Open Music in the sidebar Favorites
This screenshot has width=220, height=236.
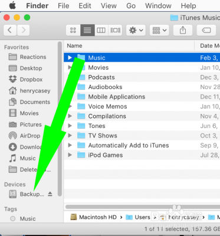pyautogui.click(x=22, y=158)
